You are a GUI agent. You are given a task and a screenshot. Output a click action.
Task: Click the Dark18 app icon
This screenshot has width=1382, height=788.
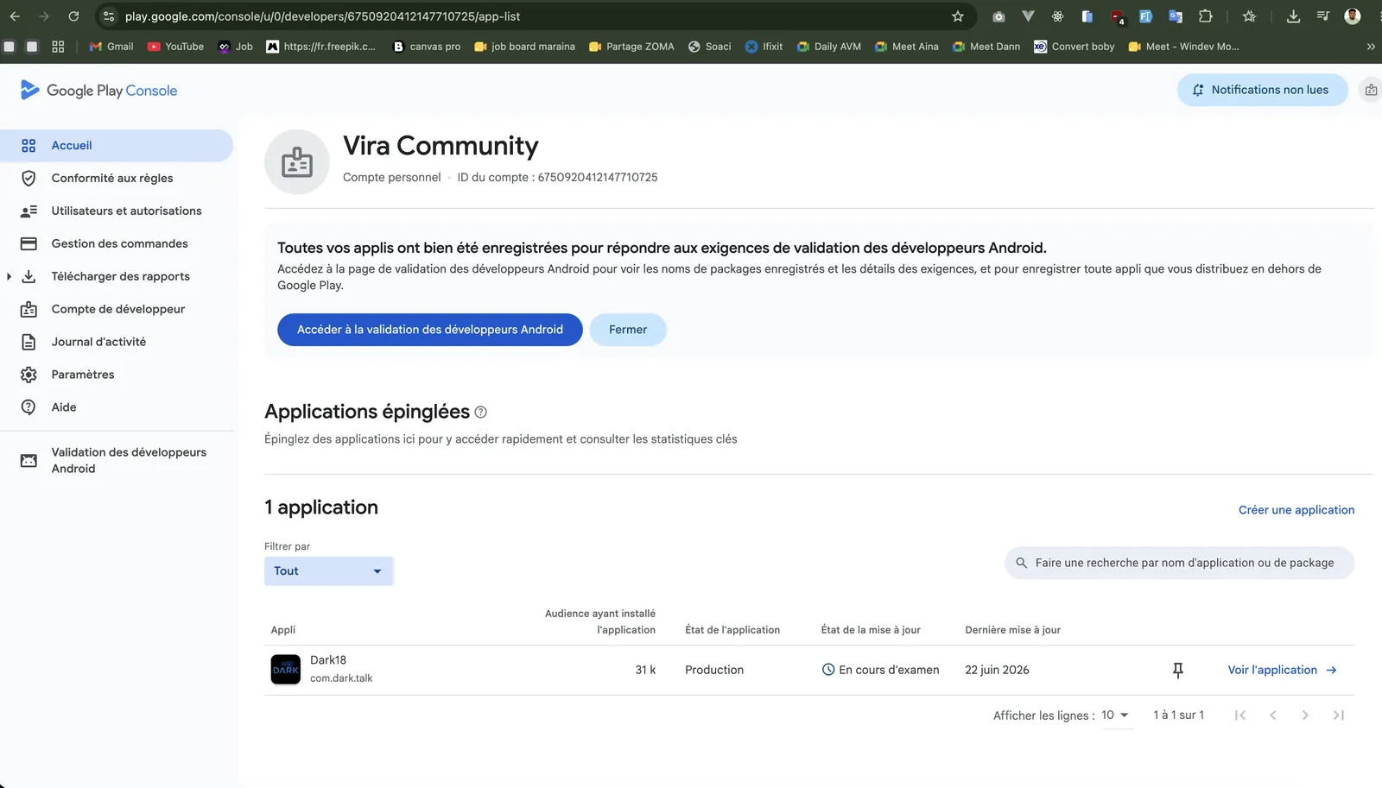point(286,670)
